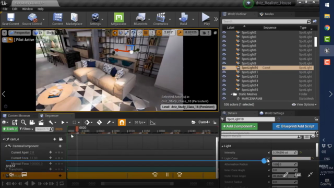This screenshot has width=334, height=188.
Task: Click the video pause button
Action: pos(167,175)
